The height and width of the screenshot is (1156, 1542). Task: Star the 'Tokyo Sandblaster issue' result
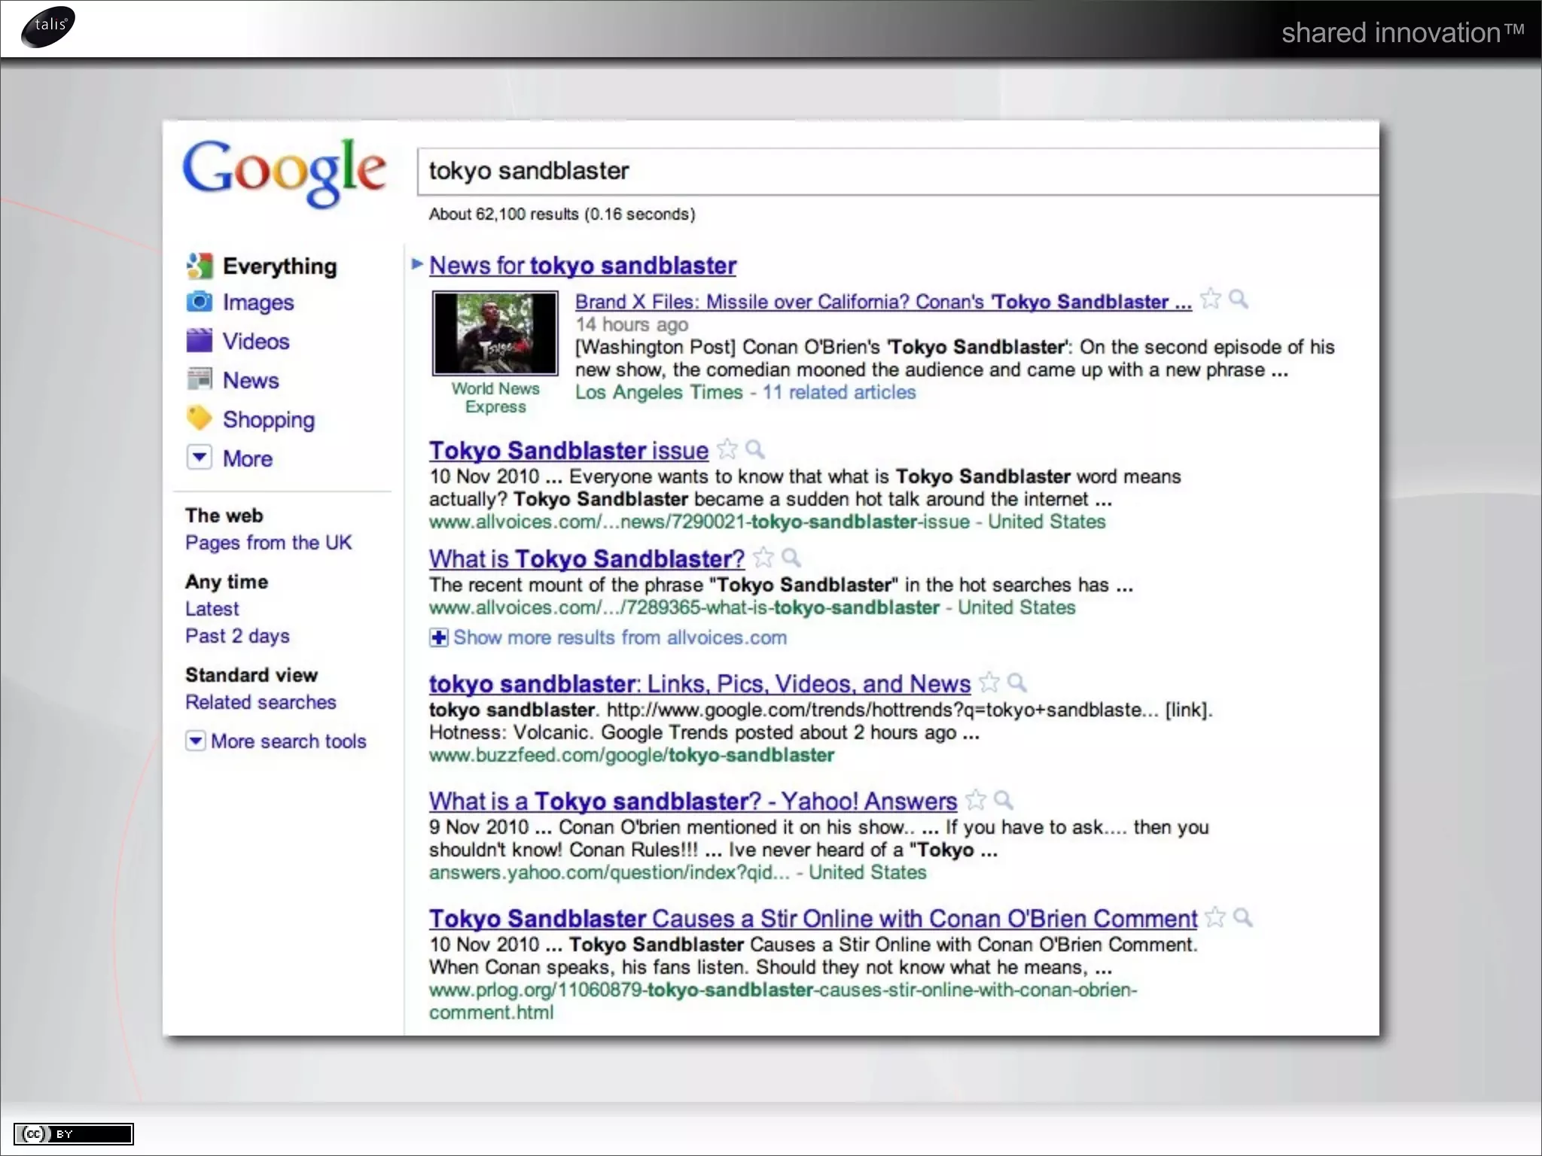[727, 449]
